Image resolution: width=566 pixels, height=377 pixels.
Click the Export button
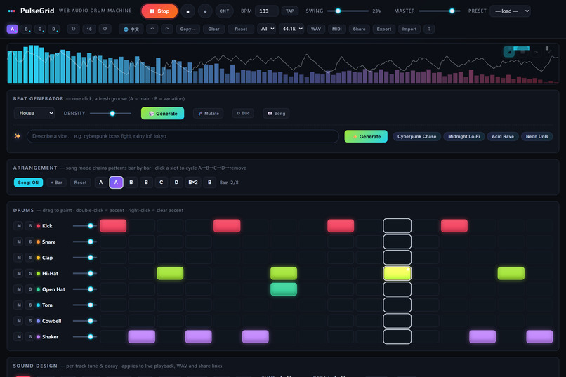tap(383, 29)
